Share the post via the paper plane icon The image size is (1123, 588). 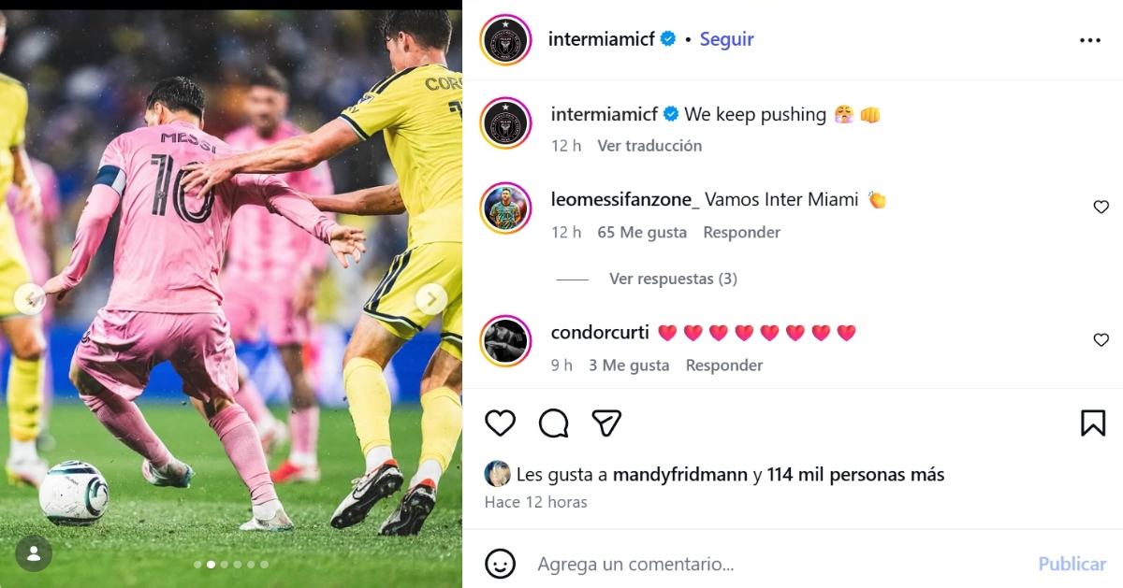point(606,423)
